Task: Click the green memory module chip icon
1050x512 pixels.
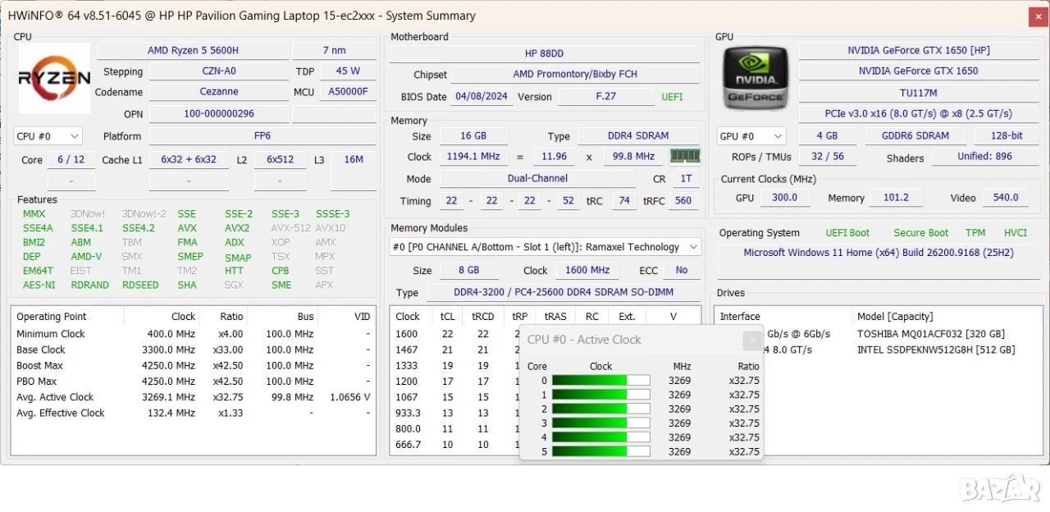Action: click(x=685, y=156)
